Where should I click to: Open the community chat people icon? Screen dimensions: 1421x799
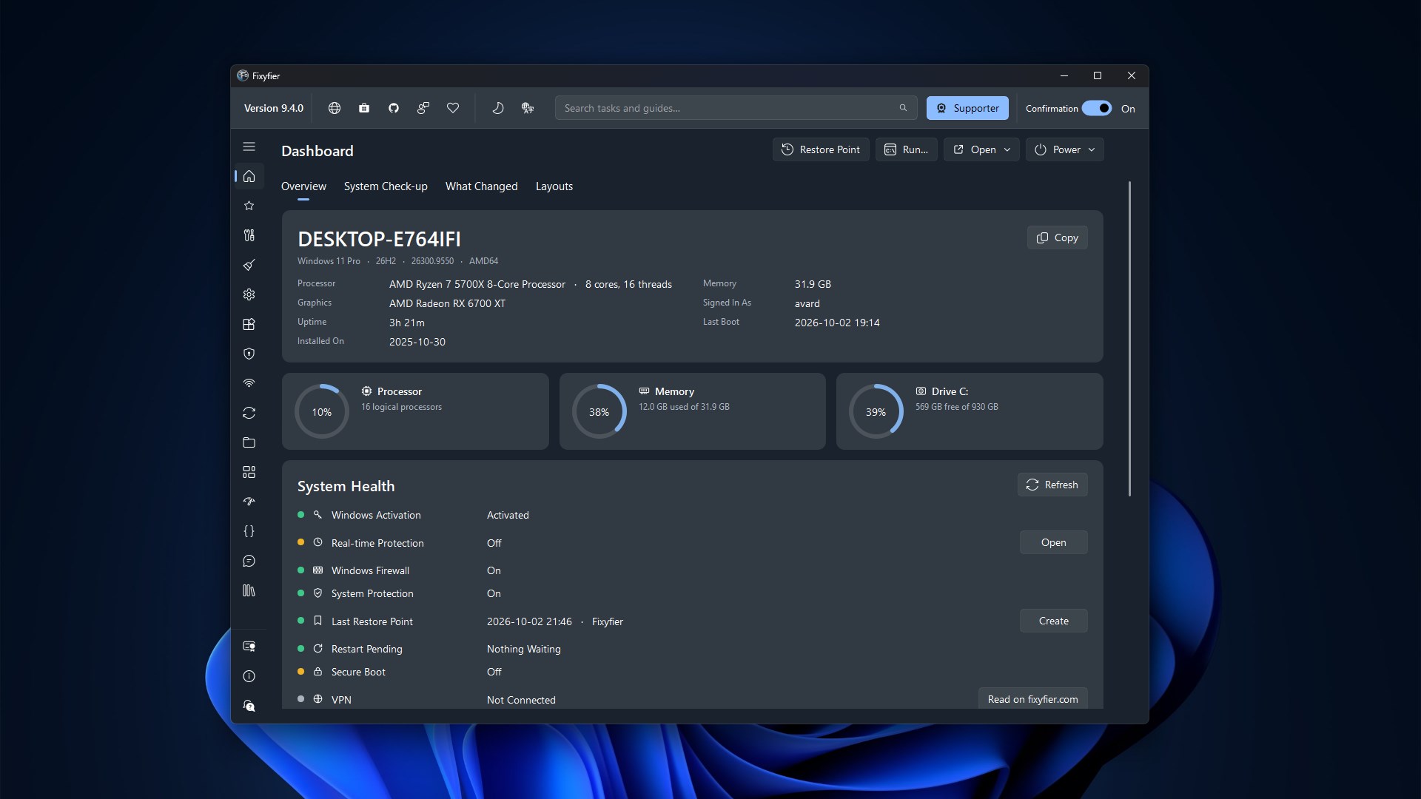tap(423, 108)
